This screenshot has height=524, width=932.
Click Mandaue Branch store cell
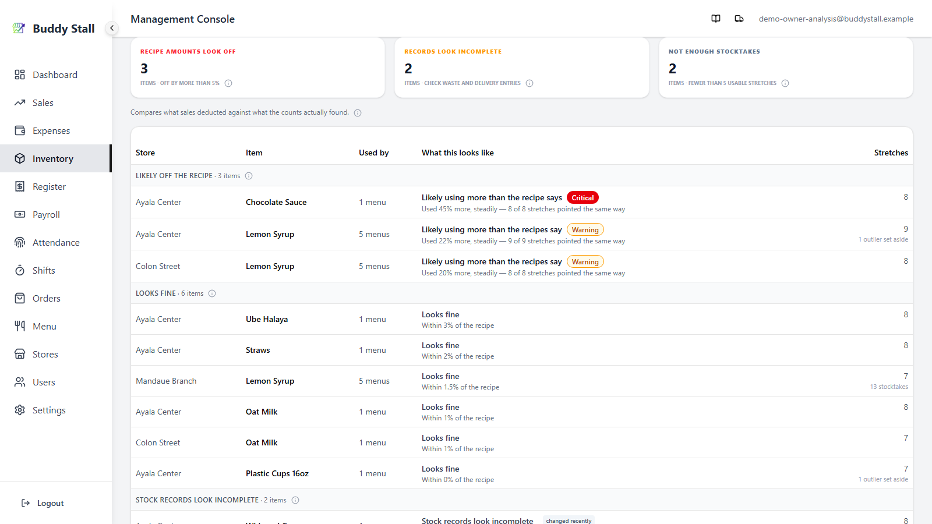pyautogui.click(x=166, y=381)
